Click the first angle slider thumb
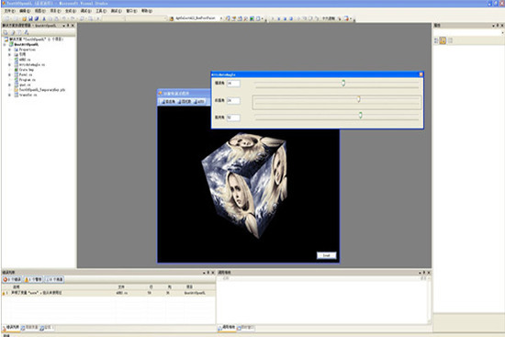Screen dimensions: 505x337 343,84
